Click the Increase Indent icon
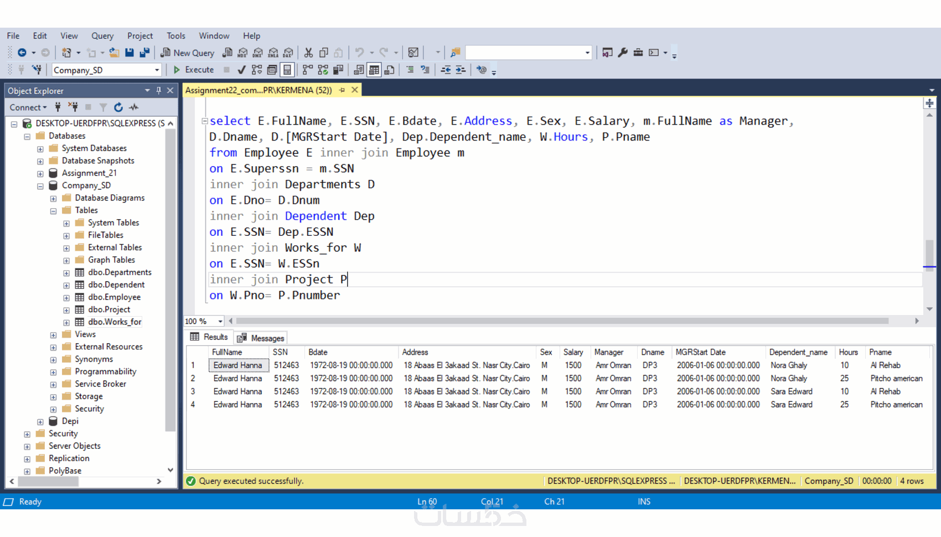The height and width of the screenshot is (537, 941). tap(461, 70)
